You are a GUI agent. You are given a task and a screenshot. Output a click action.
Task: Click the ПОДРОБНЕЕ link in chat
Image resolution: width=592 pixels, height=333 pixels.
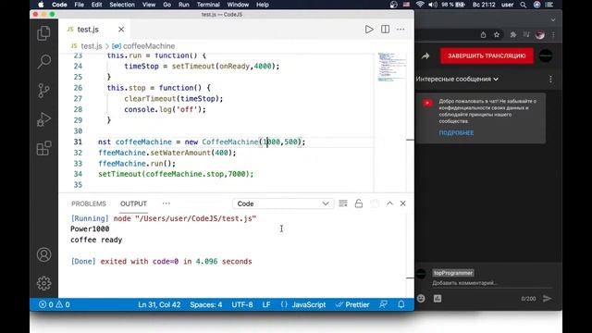coord(456,133)
